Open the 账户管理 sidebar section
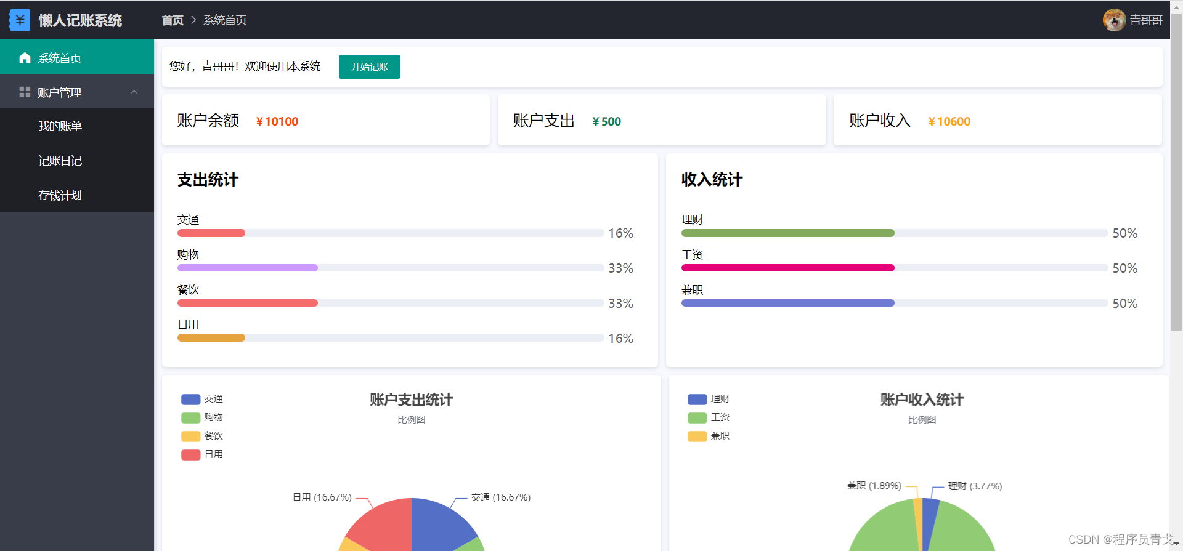The image size is (1183, 551). (x=77, y=92)
